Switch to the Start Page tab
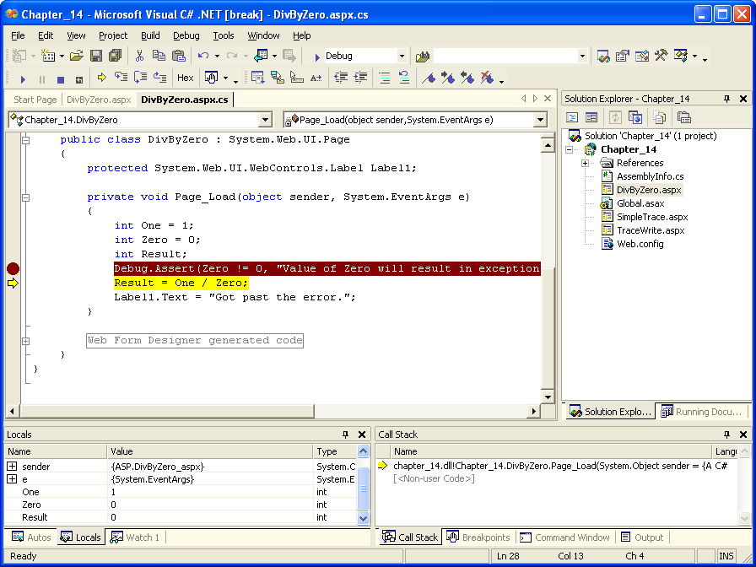 35,100
